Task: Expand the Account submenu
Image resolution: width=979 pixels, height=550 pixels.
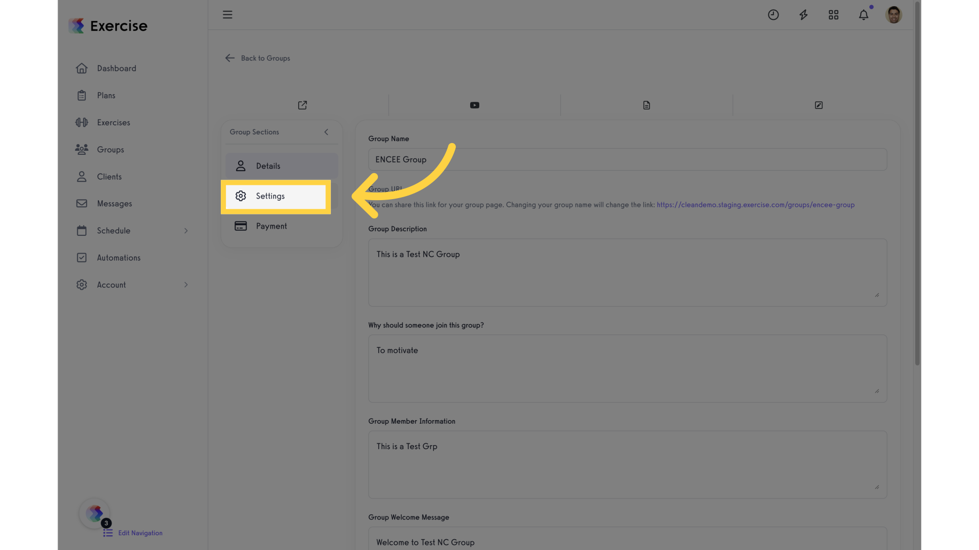Action: [186, 285]
